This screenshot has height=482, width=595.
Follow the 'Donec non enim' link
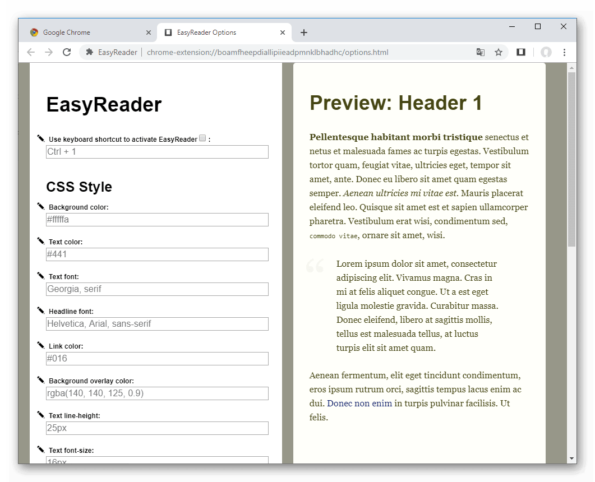359,404
